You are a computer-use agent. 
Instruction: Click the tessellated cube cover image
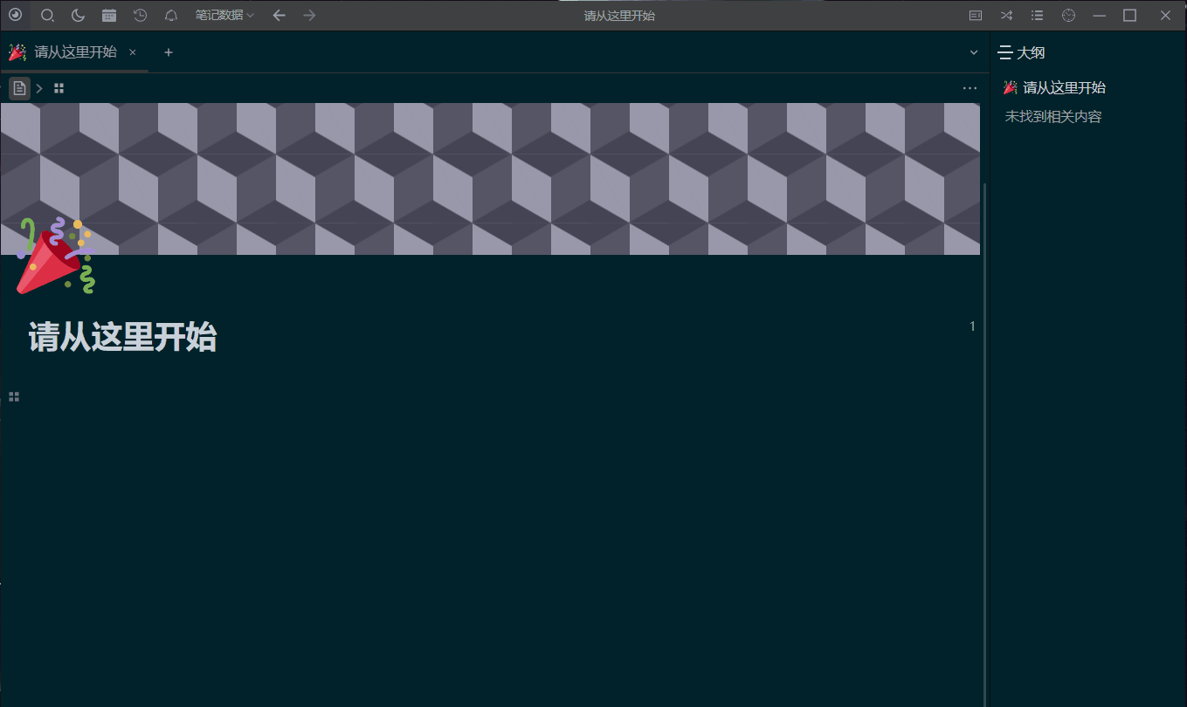524,175
